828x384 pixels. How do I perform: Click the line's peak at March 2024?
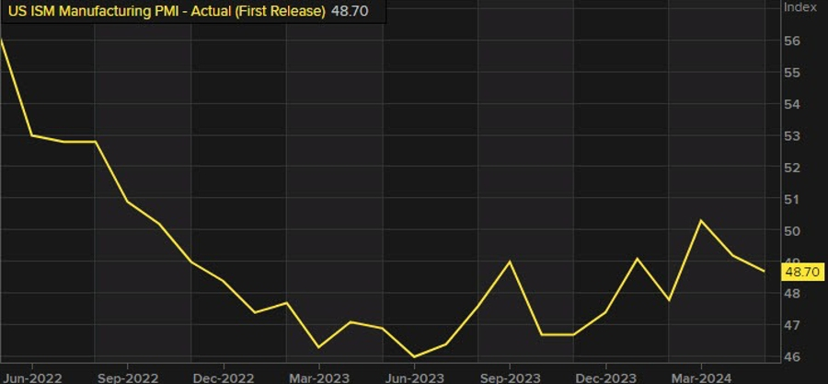coord(701,220)
